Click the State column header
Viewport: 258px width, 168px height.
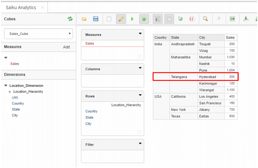point(184,37)
